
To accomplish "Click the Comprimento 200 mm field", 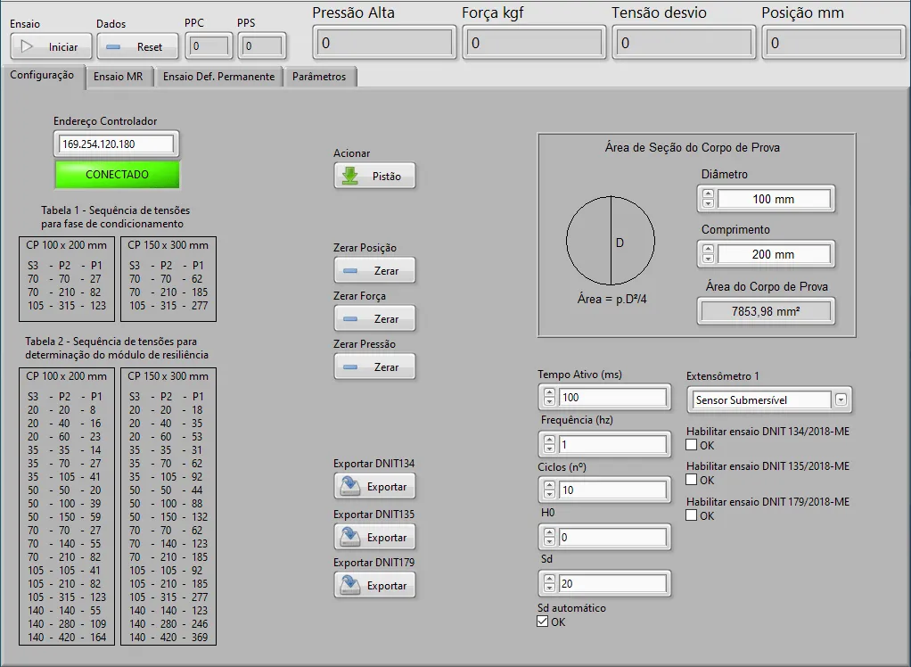I will click(x=774, y=254).
